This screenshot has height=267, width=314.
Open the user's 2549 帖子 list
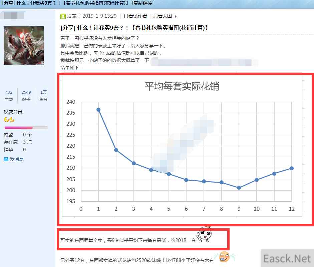coord(26,96)
